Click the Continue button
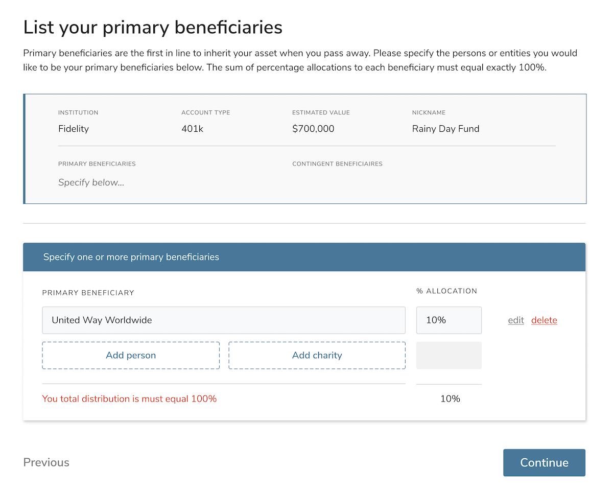Screen dimensions: 613x493 pyautogui.click(x=544, y=462)
